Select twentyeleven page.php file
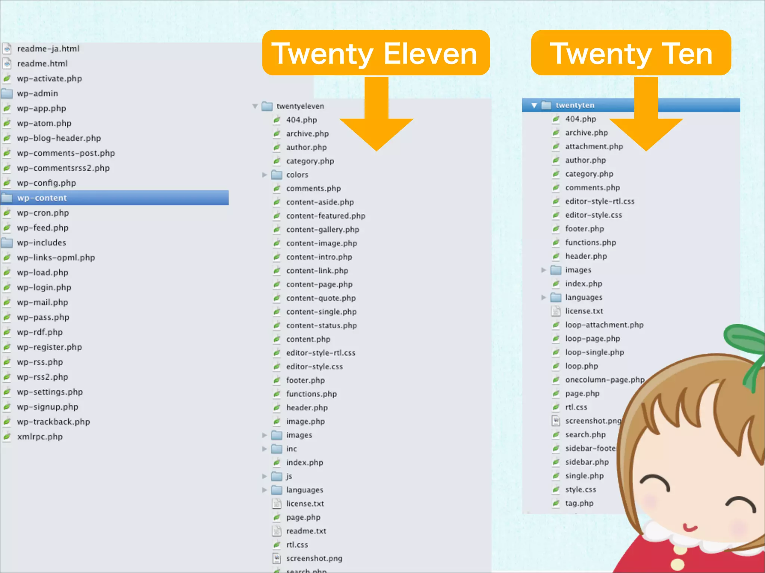 tap(303, 517)
